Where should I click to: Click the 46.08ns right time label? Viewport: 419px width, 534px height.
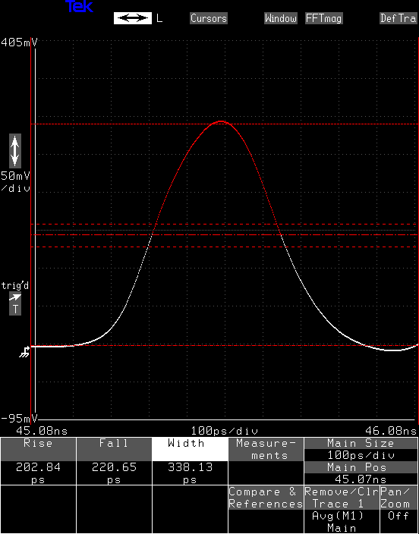point(391,431)
